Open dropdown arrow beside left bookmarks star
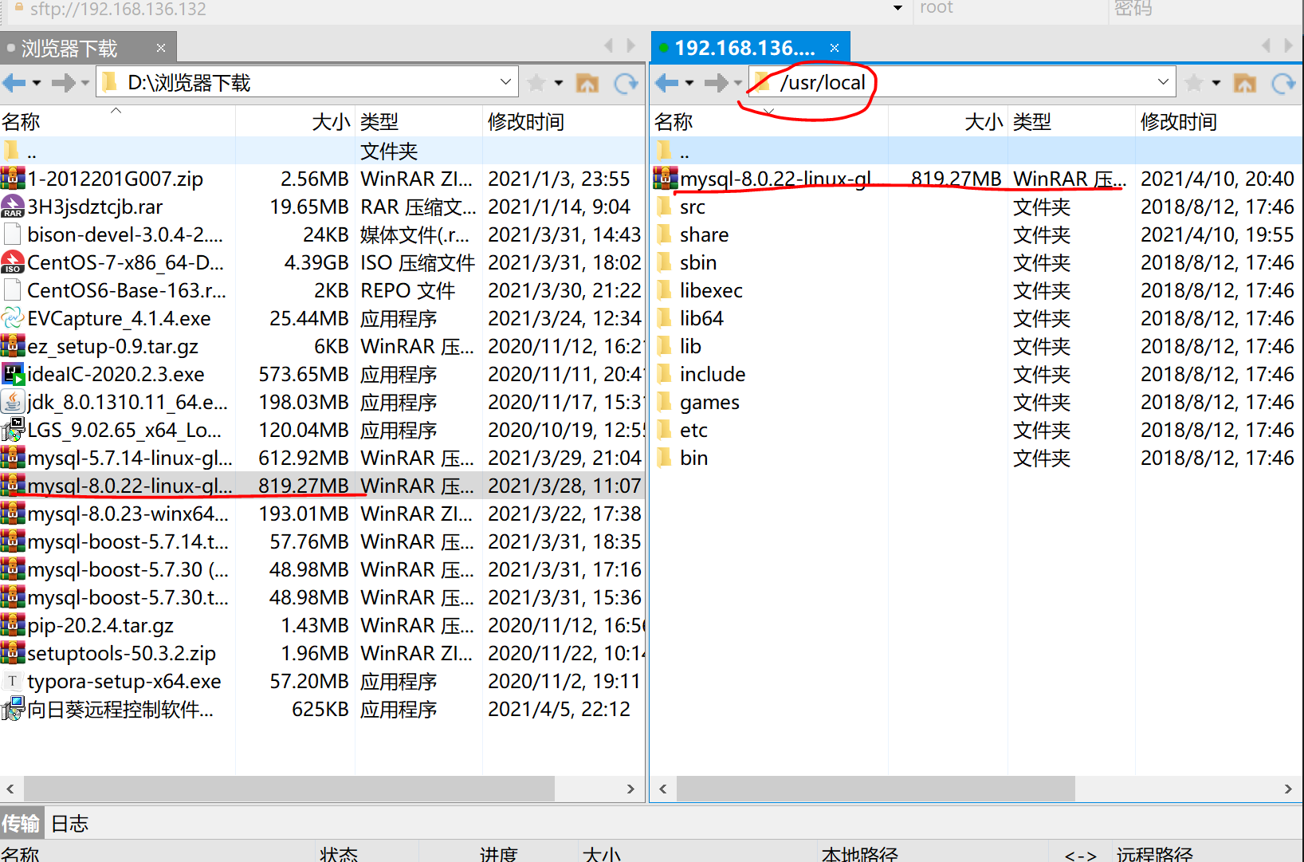Viewport: 1304px width, 862px height. click(558, 82)
